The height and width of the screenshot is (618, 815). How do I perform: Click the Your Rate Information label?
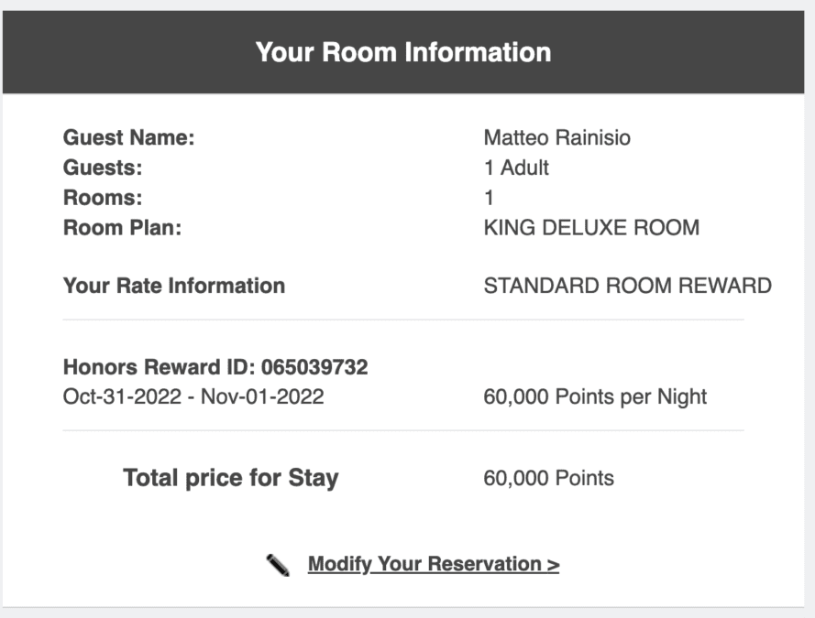pos(174,286)
